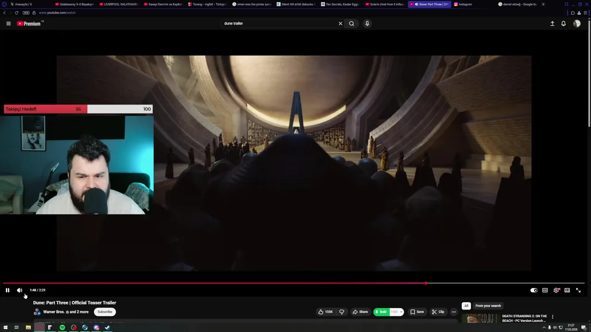This screenshot has width=591, height=332.
Task: Open options for Death Stranding 2 video
Action: click(x=552, y=317)
